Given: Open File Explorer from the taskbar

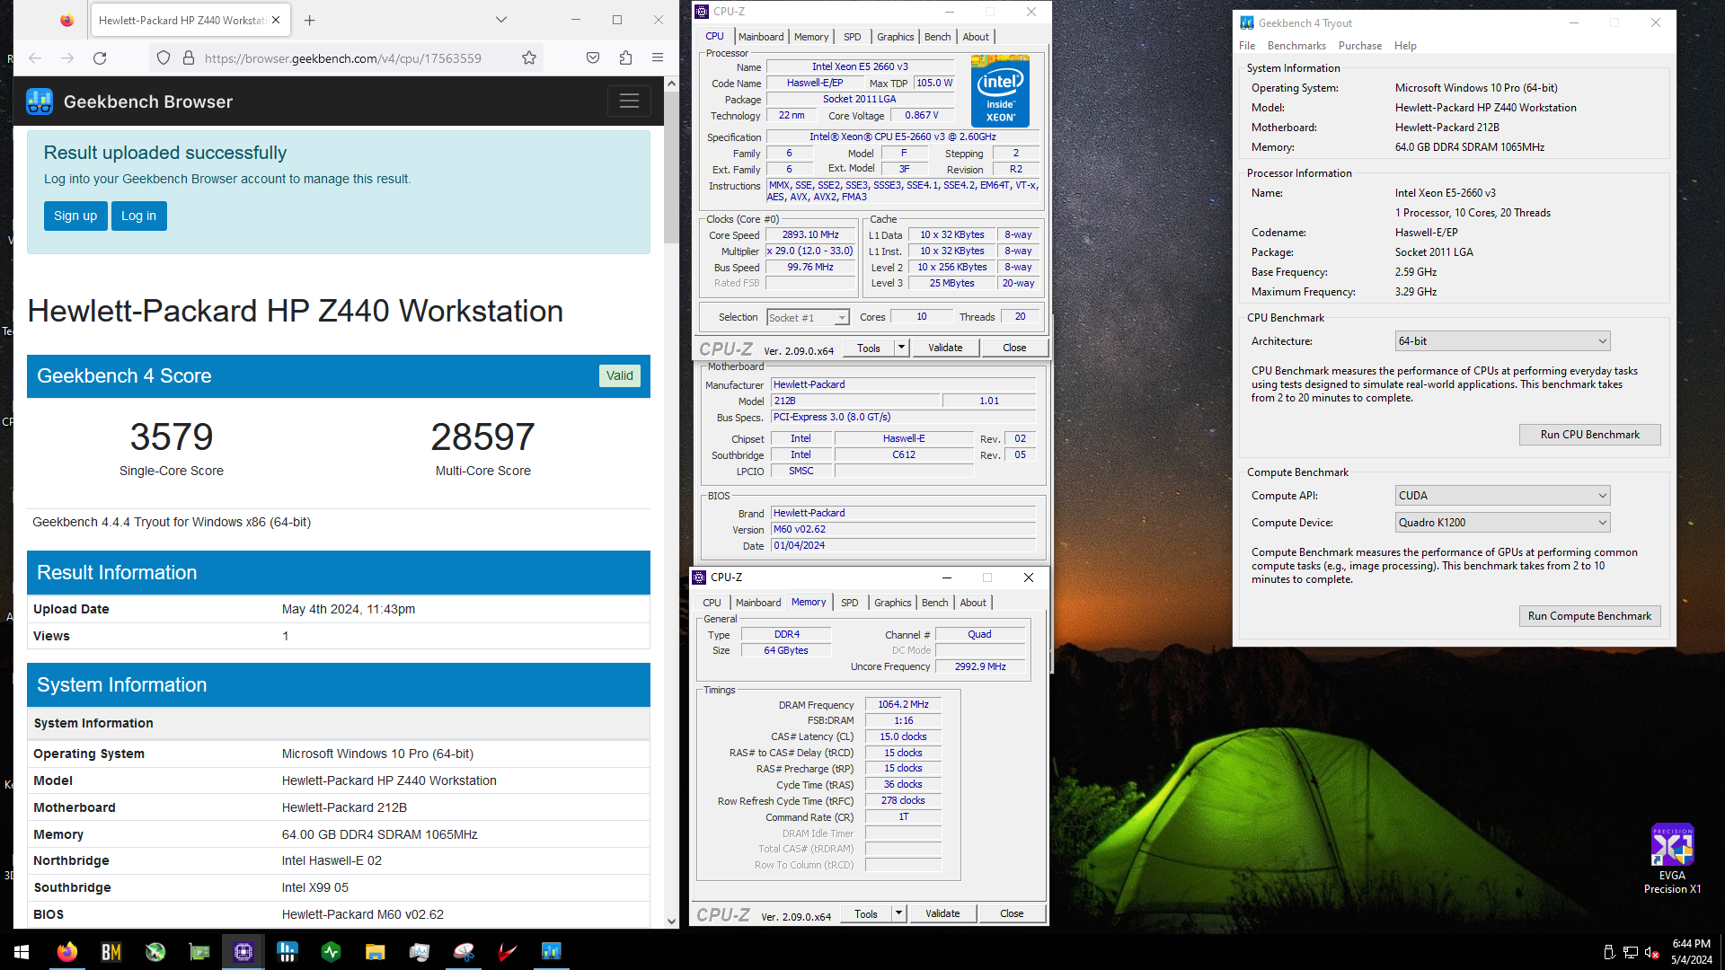Looking at the screenshot, I should pos(376,952).
